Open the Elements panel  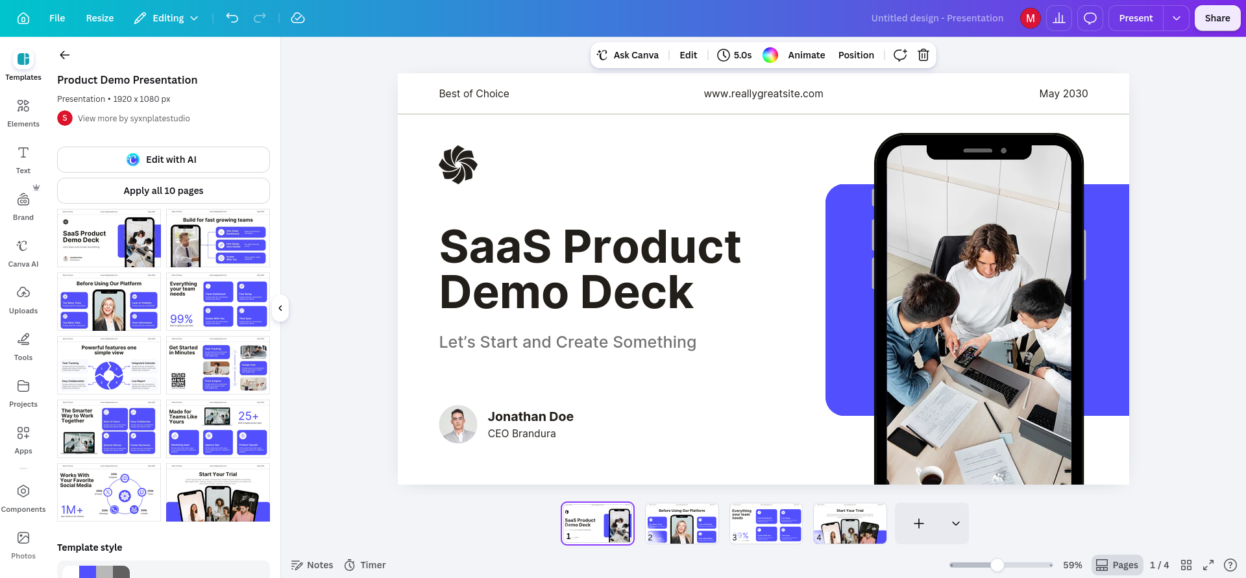point(23,113)
